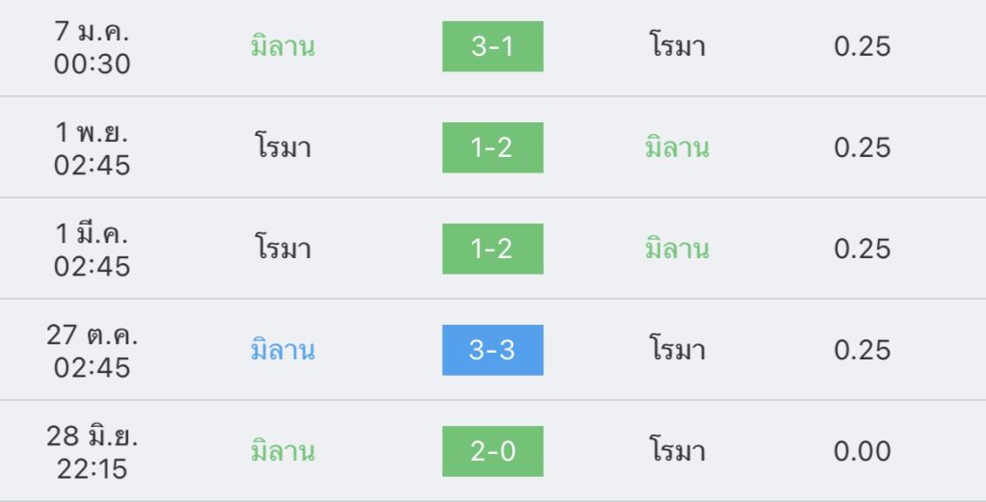Click the 0.25 handicap on 27 ต.ค. row
This screenshot has height=502, width=986.
(862, 351)
